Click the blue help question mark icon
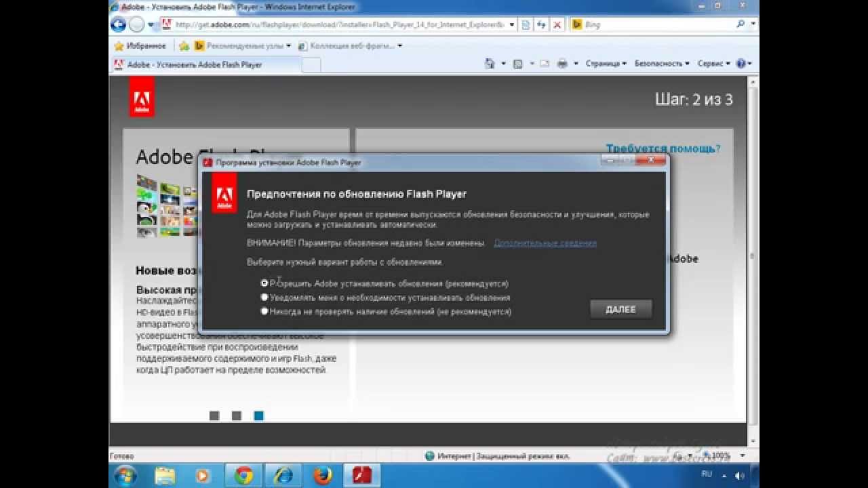868x488 pixels. tap(741, 64)
